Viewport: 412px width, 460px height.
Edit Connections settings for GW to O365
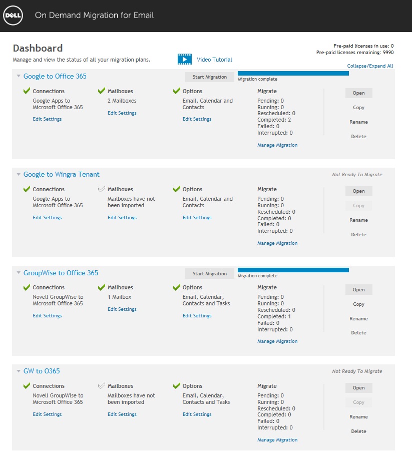[47, 414]
